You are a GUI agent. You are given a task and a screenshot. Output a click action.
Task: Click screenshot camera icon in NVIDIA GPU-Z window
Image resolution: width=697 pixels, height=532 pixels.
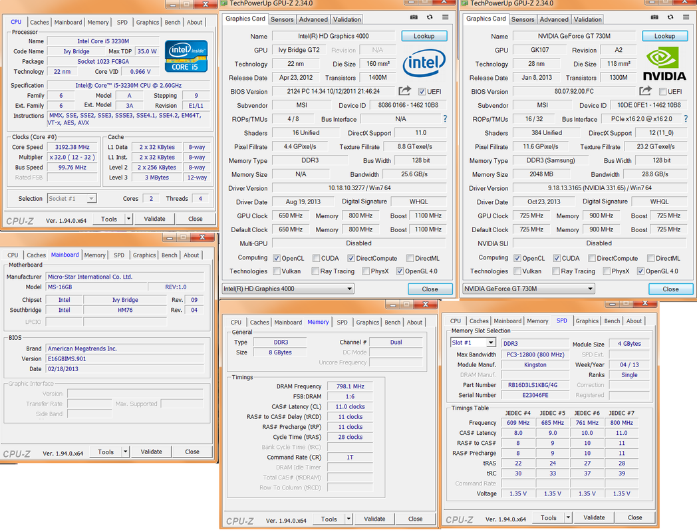(x=654, y=17)
